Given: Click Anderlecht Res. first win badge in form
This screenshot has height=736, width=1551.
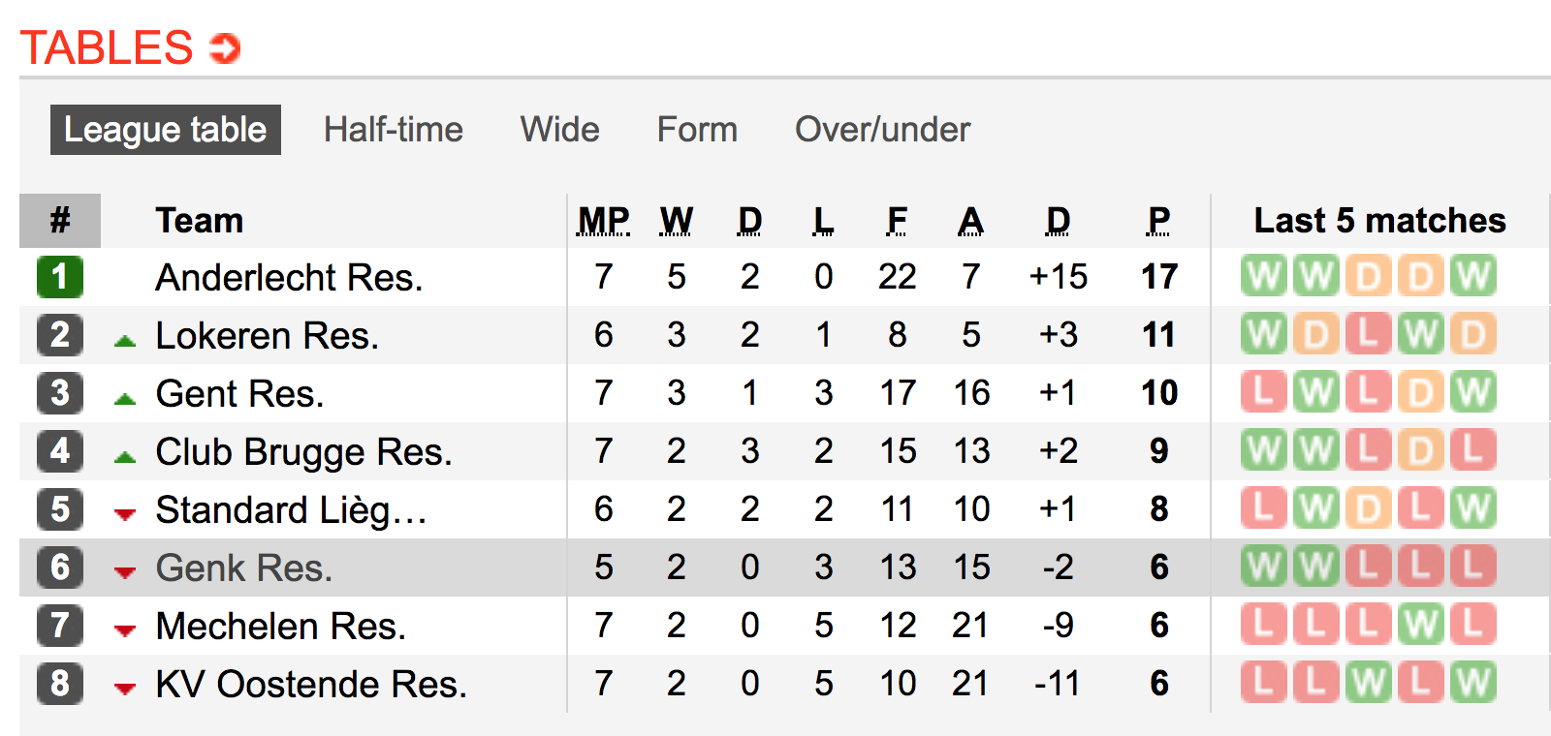Looking at the screenshot, I should pos(1263,276).
